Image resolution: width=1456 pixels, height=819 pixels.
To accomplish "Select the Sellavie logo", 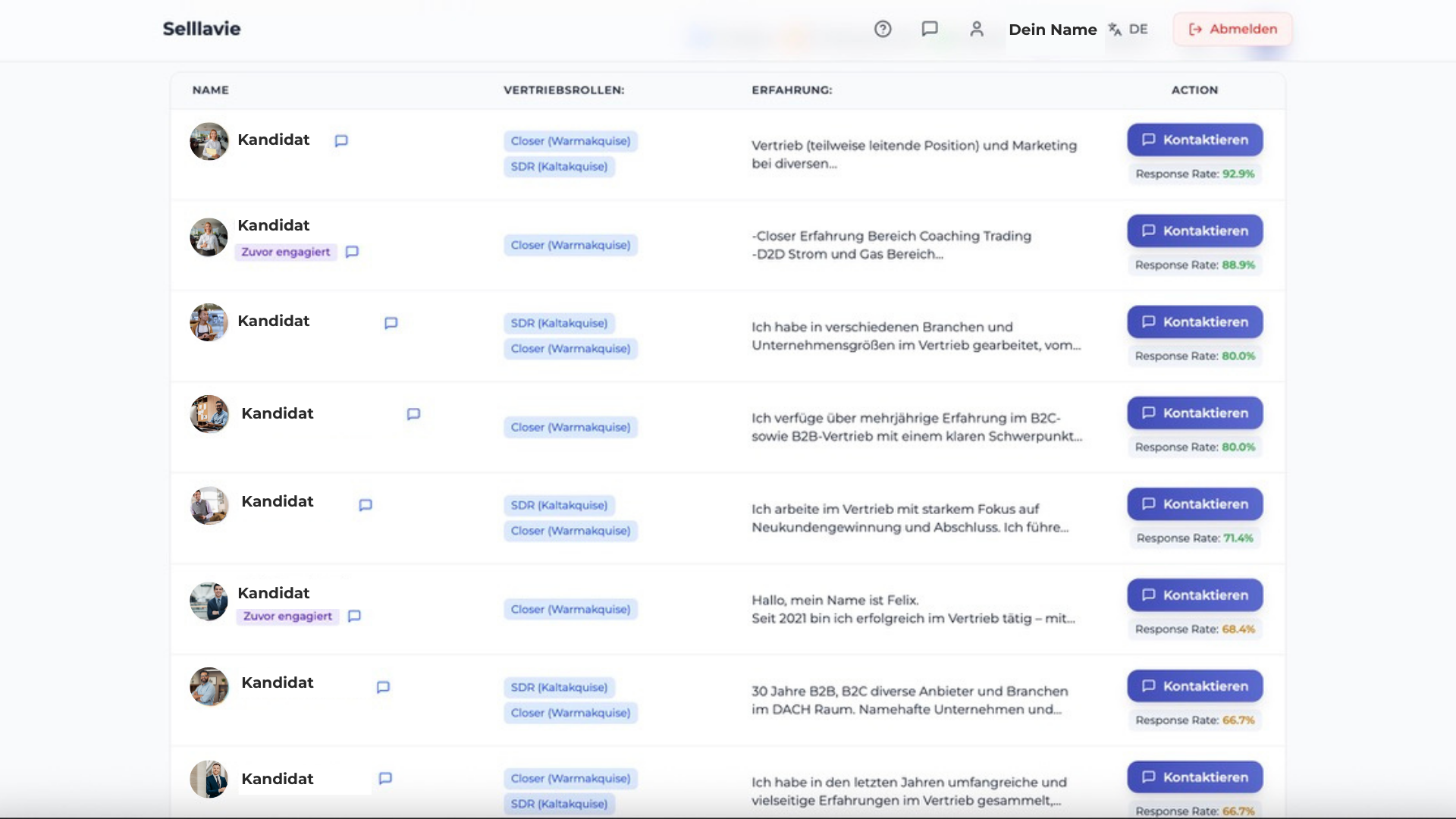I will [202, 29].
